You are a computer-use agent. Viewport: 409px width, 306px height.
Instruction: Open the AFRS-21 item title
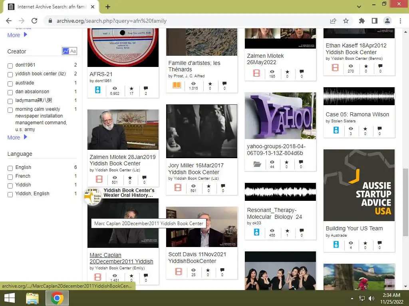(x=101, y=74)
